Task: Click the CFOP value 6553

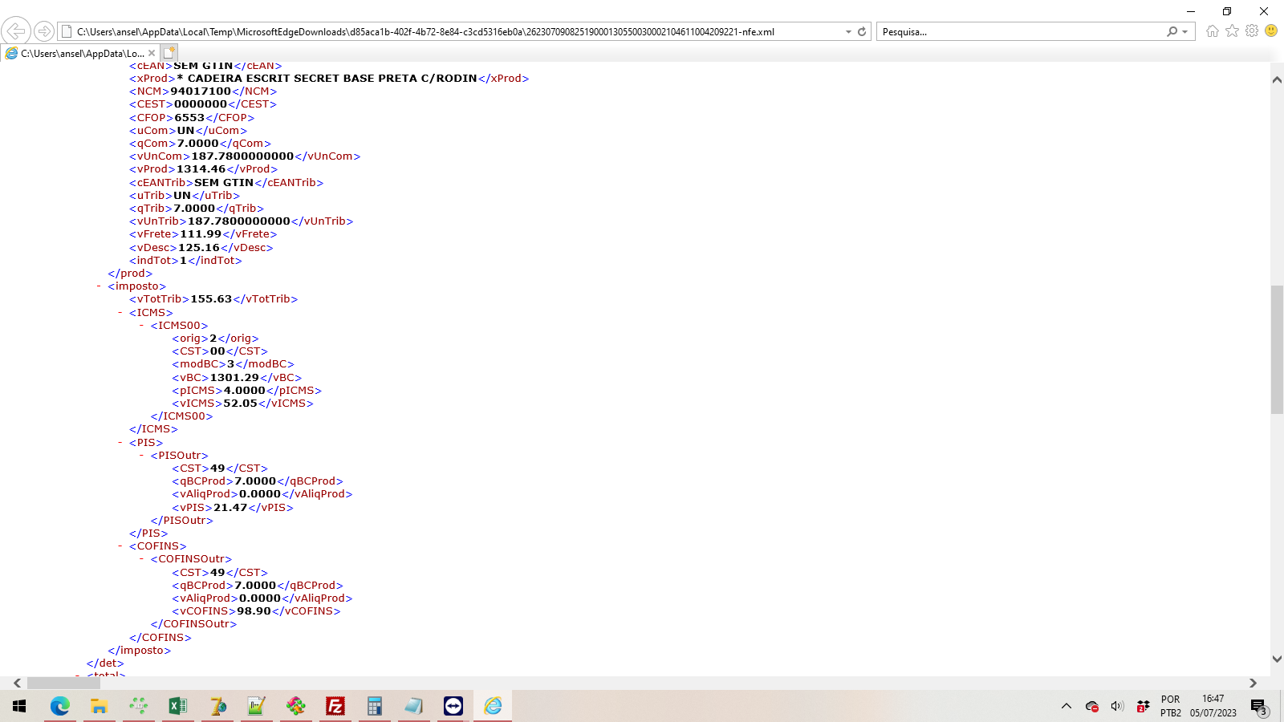Action: point(189,117)
